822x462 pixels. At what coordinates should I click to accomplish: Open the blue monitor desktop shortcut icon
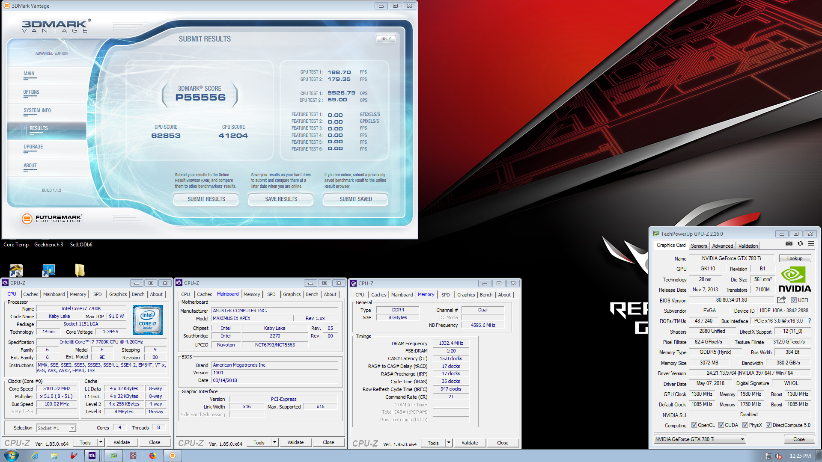tap(48, 270)
